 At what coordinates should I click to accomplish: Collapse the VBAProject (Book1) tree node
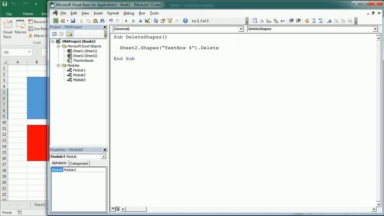tap(53, 41)
